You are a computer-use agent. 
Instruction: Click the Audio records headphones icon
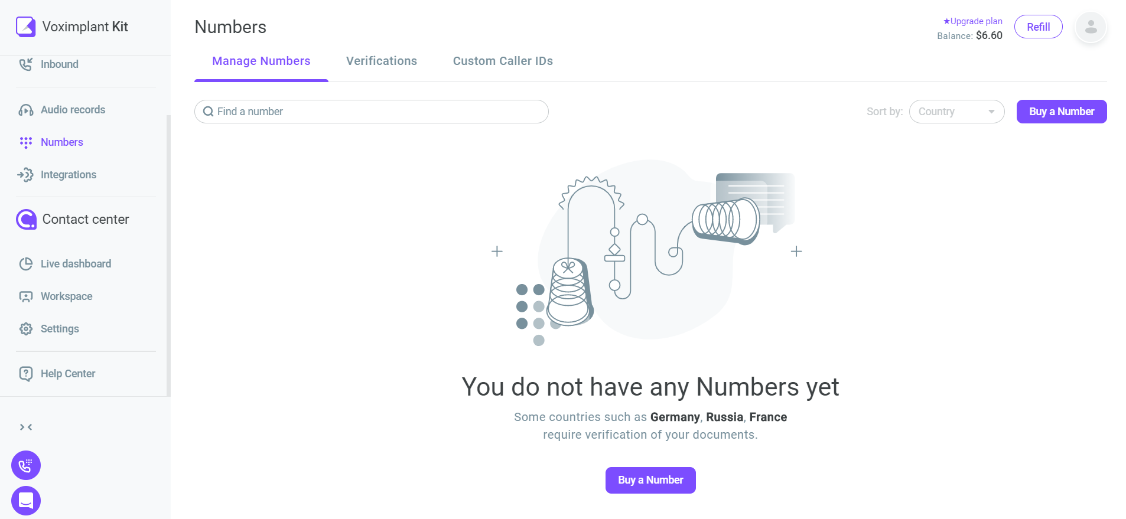click(25, 110)
